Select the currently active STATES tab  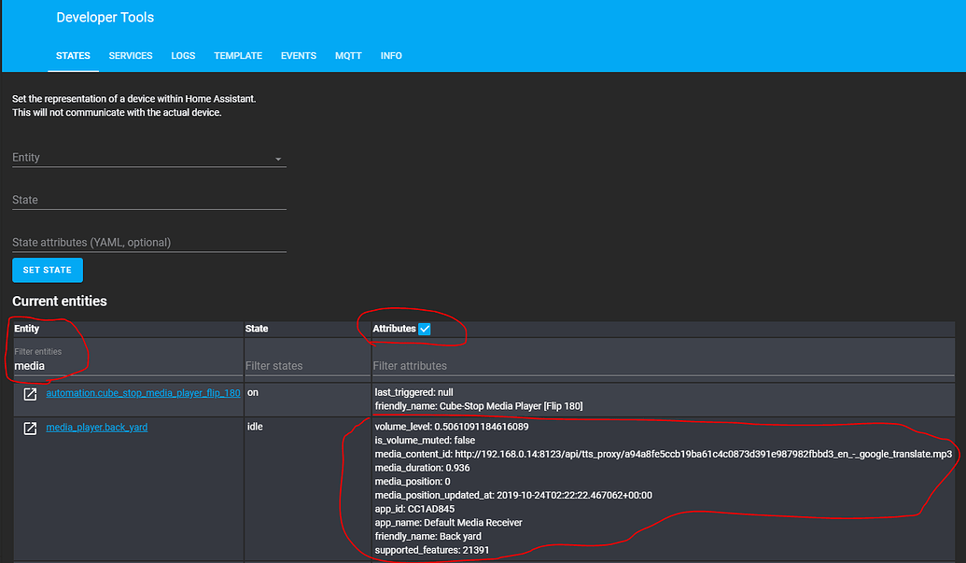click(x=73, y=56)
